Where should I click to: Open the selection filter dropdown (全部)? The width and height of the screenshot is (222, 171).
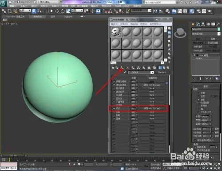25,10
